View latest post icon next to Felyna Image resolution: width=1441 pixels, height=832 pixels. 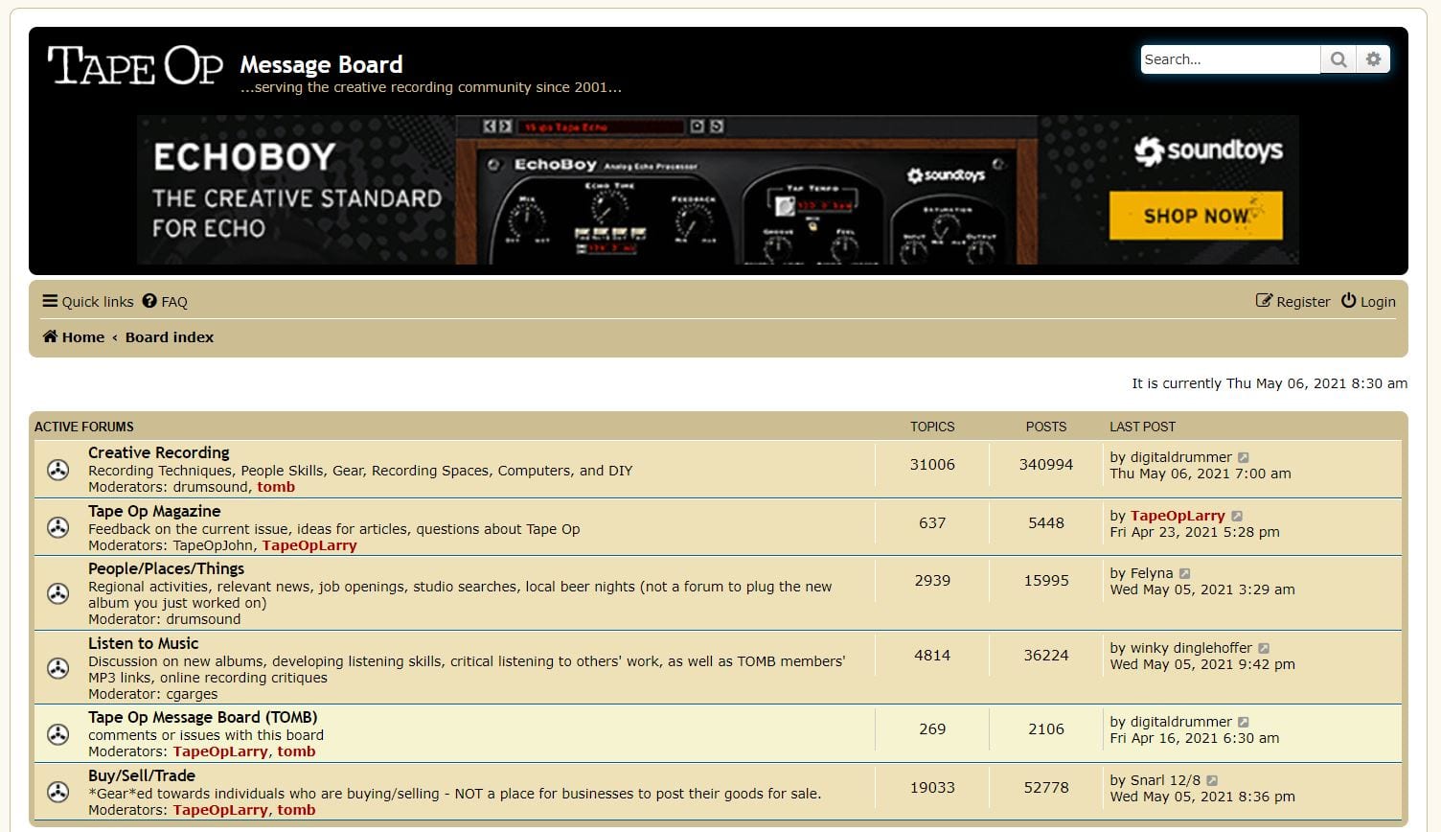(1185, 574)
